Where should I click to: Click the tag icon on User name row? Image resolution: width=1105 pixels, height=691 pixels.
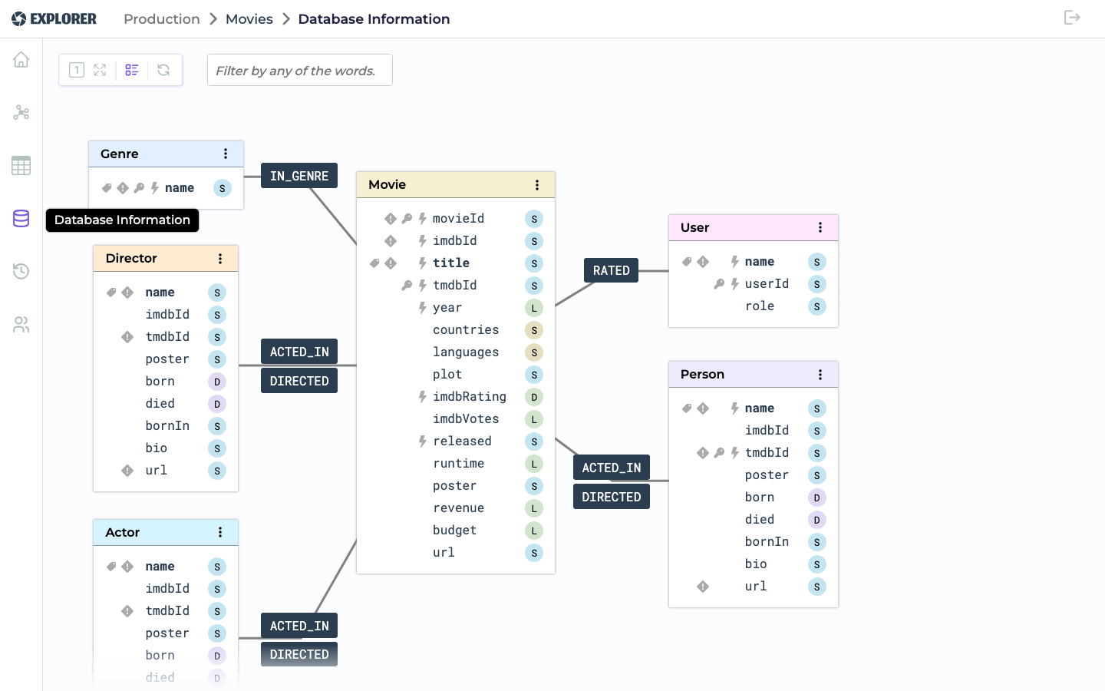click(x=687, y=262)
